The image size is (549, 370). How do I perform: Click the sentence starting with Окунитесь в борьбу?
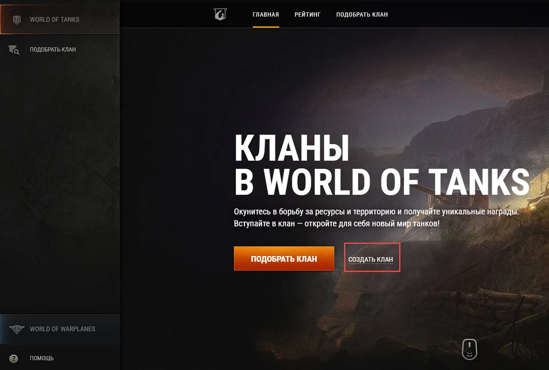(x=377, y=212)
